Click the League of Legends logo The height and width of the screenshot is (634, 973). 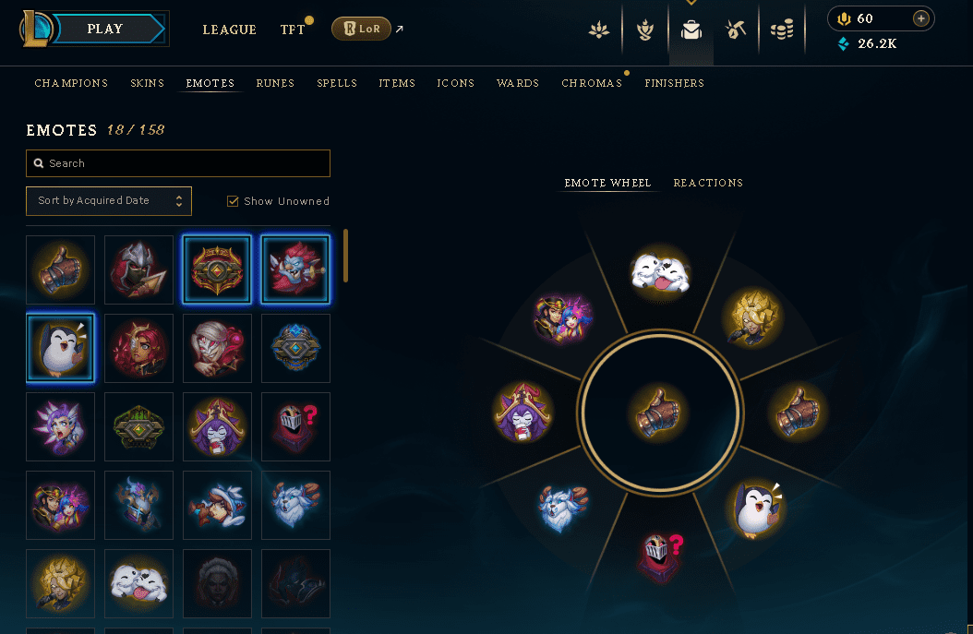point(36,29)
